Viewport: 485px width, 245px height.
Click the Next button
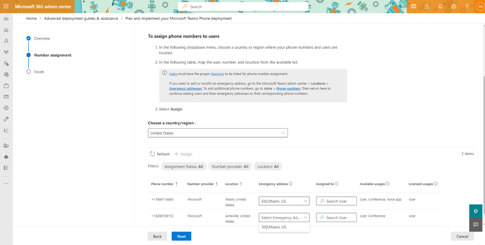(181, 236)
